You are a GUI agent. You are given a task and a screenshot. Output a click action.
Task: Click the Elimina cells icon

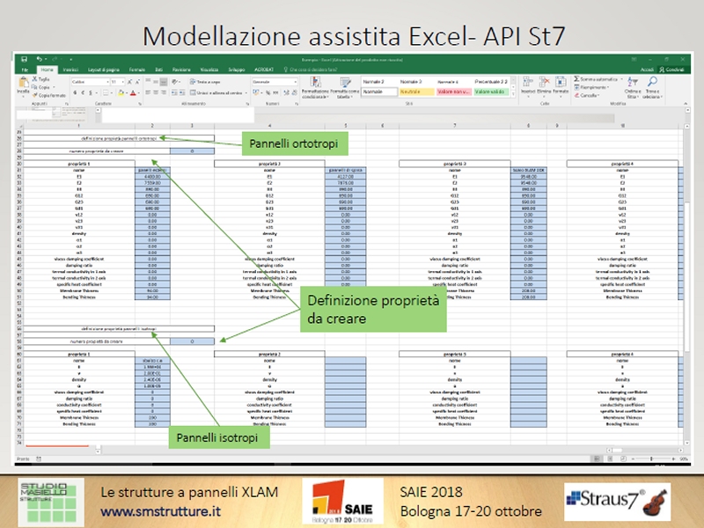[x=543, y=81]
